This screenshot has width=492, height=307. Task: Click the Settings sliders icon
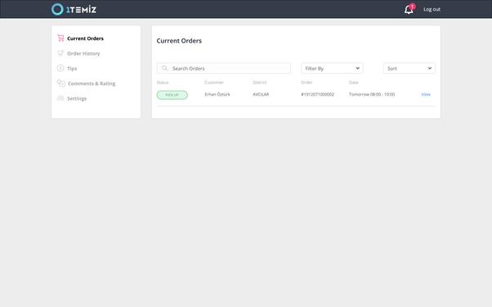click(x=60, y=98)
